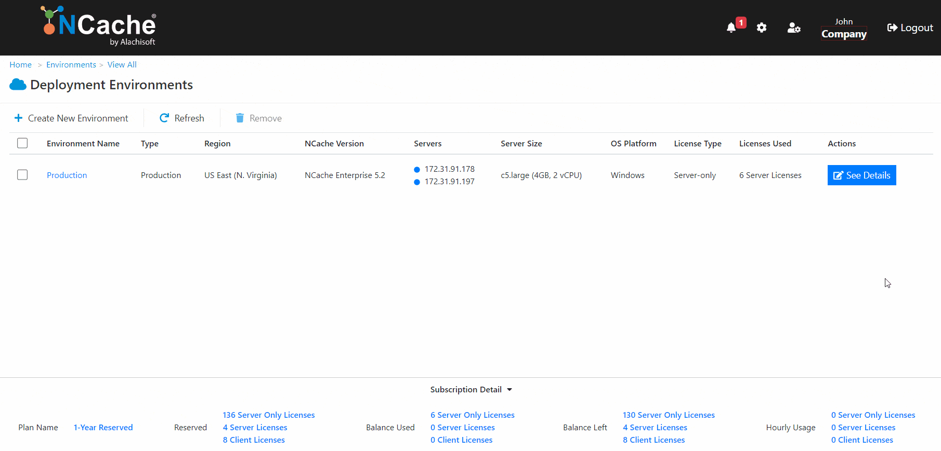Click the trash can Remove icon
The height and width of the screenshot is (451, 941).
pos(240,118)
